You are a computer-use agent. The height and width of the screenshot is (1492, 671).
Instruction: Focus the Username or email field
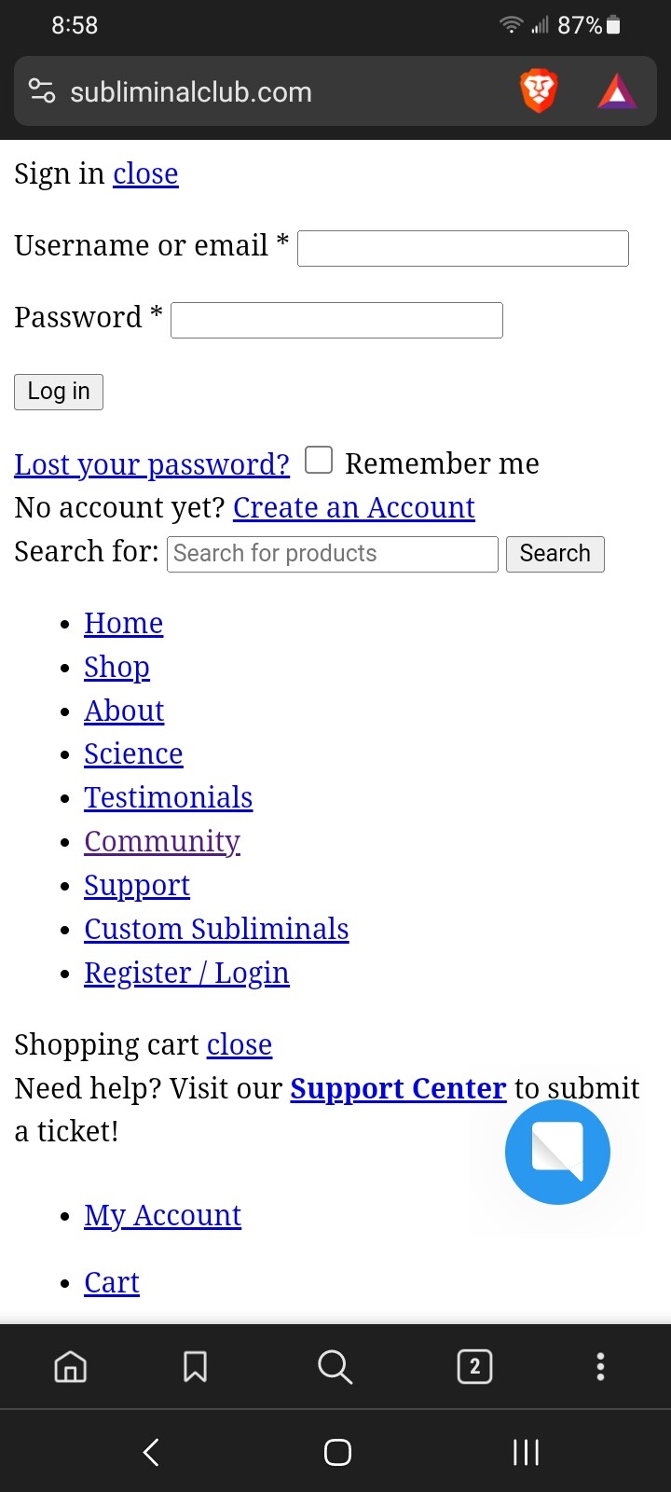tap(463, 248)
